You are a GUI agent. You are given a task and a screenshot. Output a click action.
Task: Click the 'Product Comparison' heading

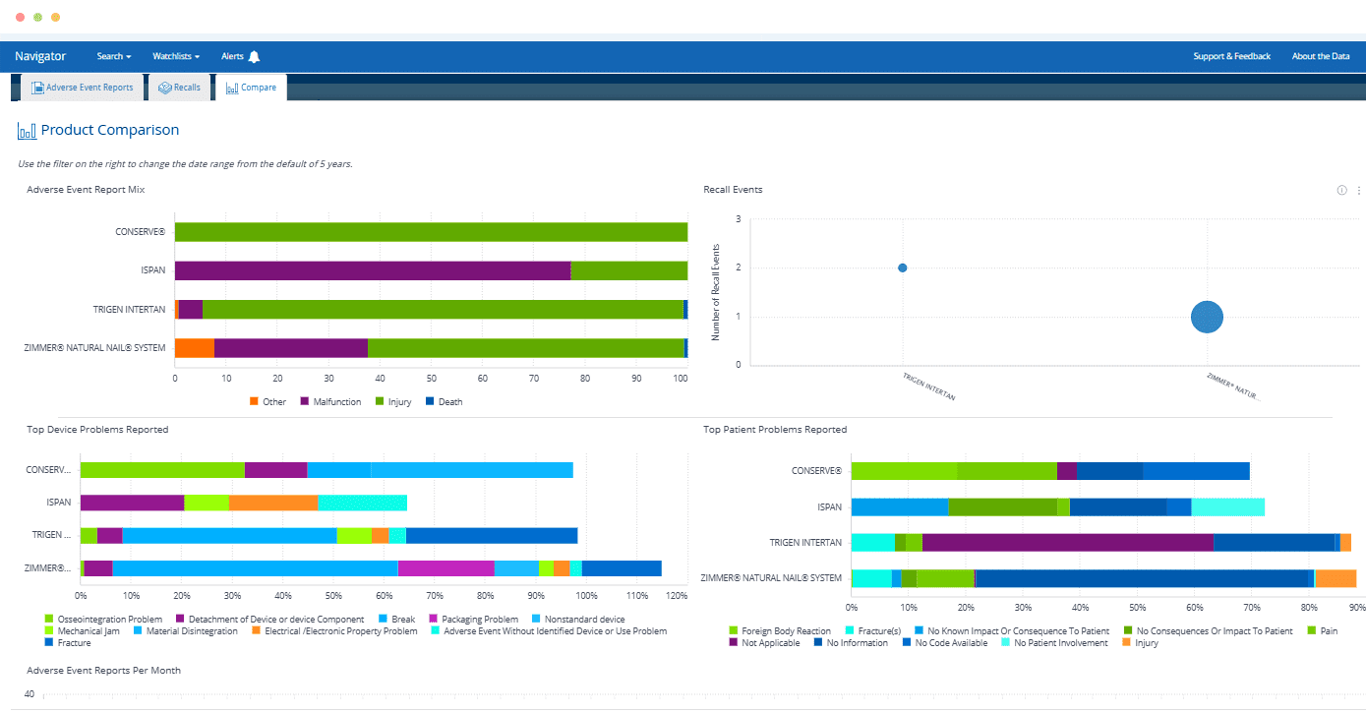(x=110, y=130)
